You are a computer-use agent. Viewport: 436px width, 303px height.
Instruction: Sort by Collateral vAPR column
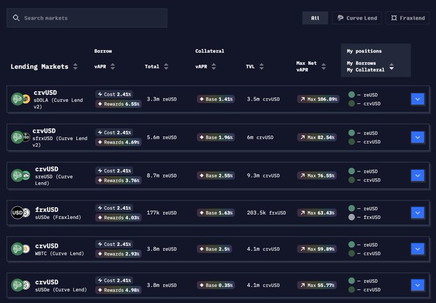click(214, 67)
